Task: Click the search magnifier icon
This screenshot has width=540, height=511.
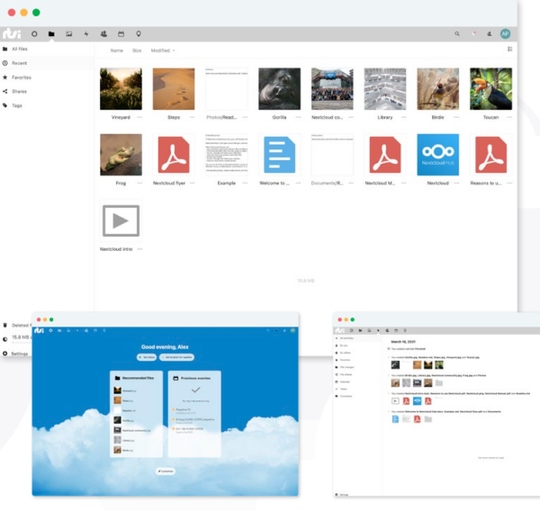Action: coord(457,33)
